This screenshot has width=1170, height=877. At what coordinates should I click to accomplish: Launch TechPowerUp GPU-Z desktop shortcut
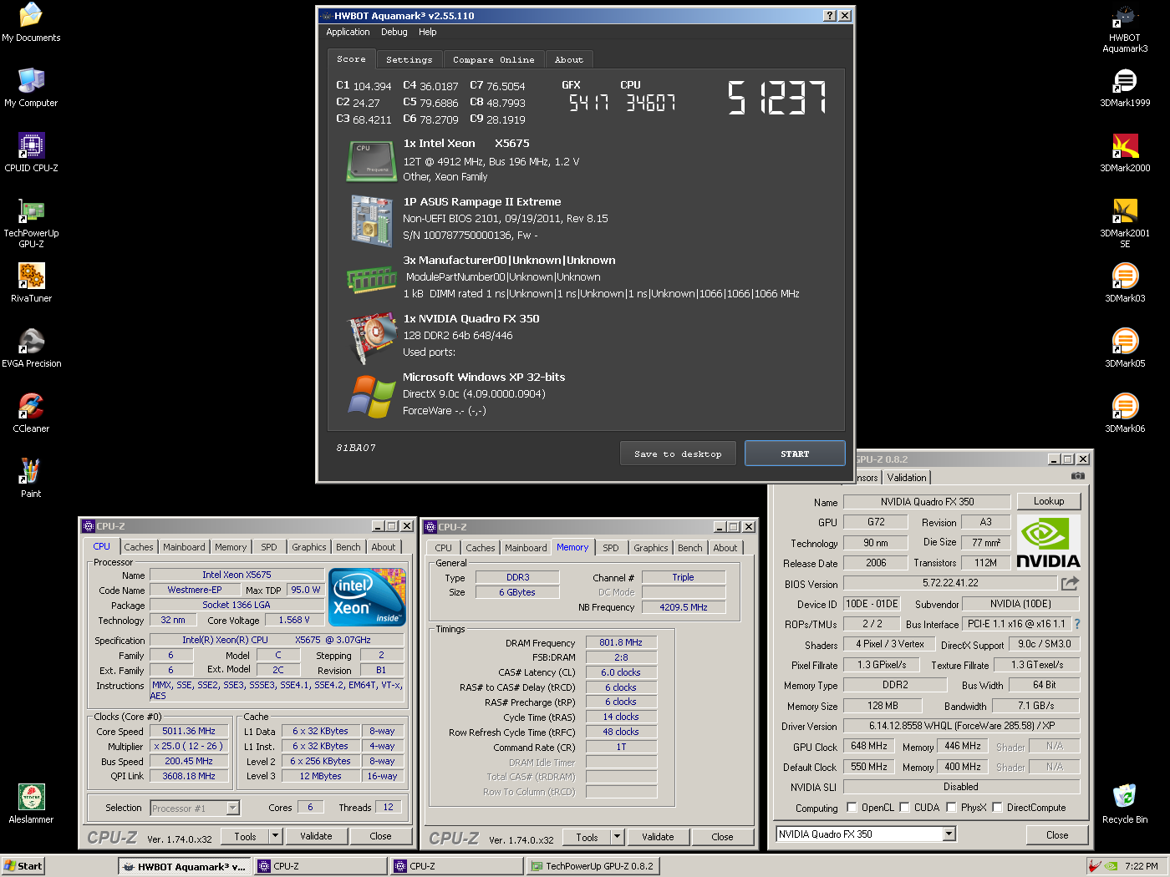coord(31,223)
